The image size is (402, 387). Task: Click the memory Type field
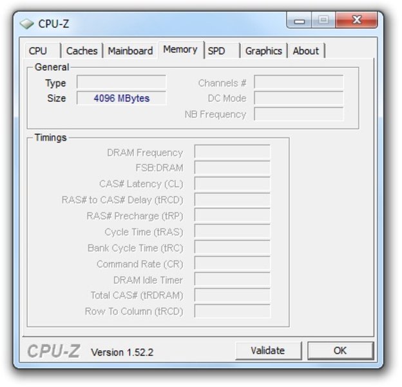coord(121,82)
